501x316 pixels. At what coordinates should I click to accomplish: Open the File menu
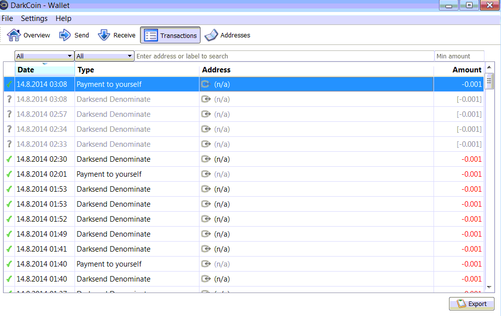[x=7, y=18]
